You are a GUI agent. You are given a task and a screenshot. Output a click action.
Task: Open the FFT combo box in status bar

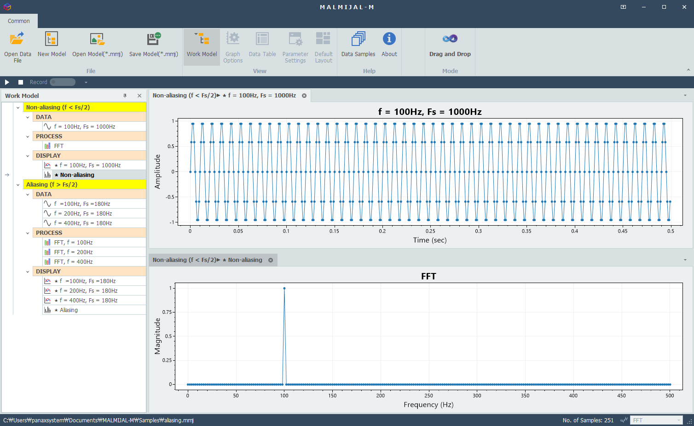point(656,420)
